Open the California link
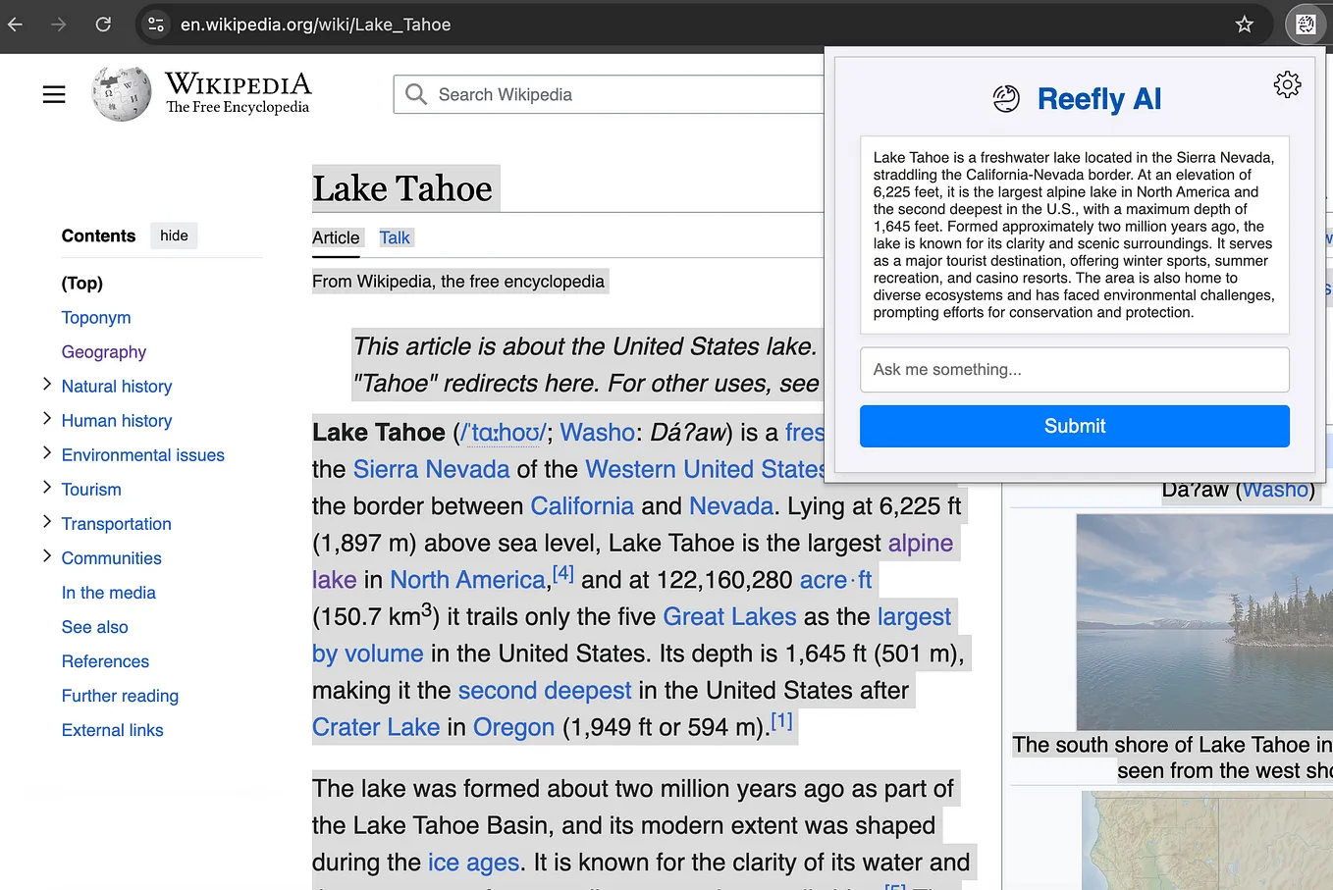 [582, 506]
